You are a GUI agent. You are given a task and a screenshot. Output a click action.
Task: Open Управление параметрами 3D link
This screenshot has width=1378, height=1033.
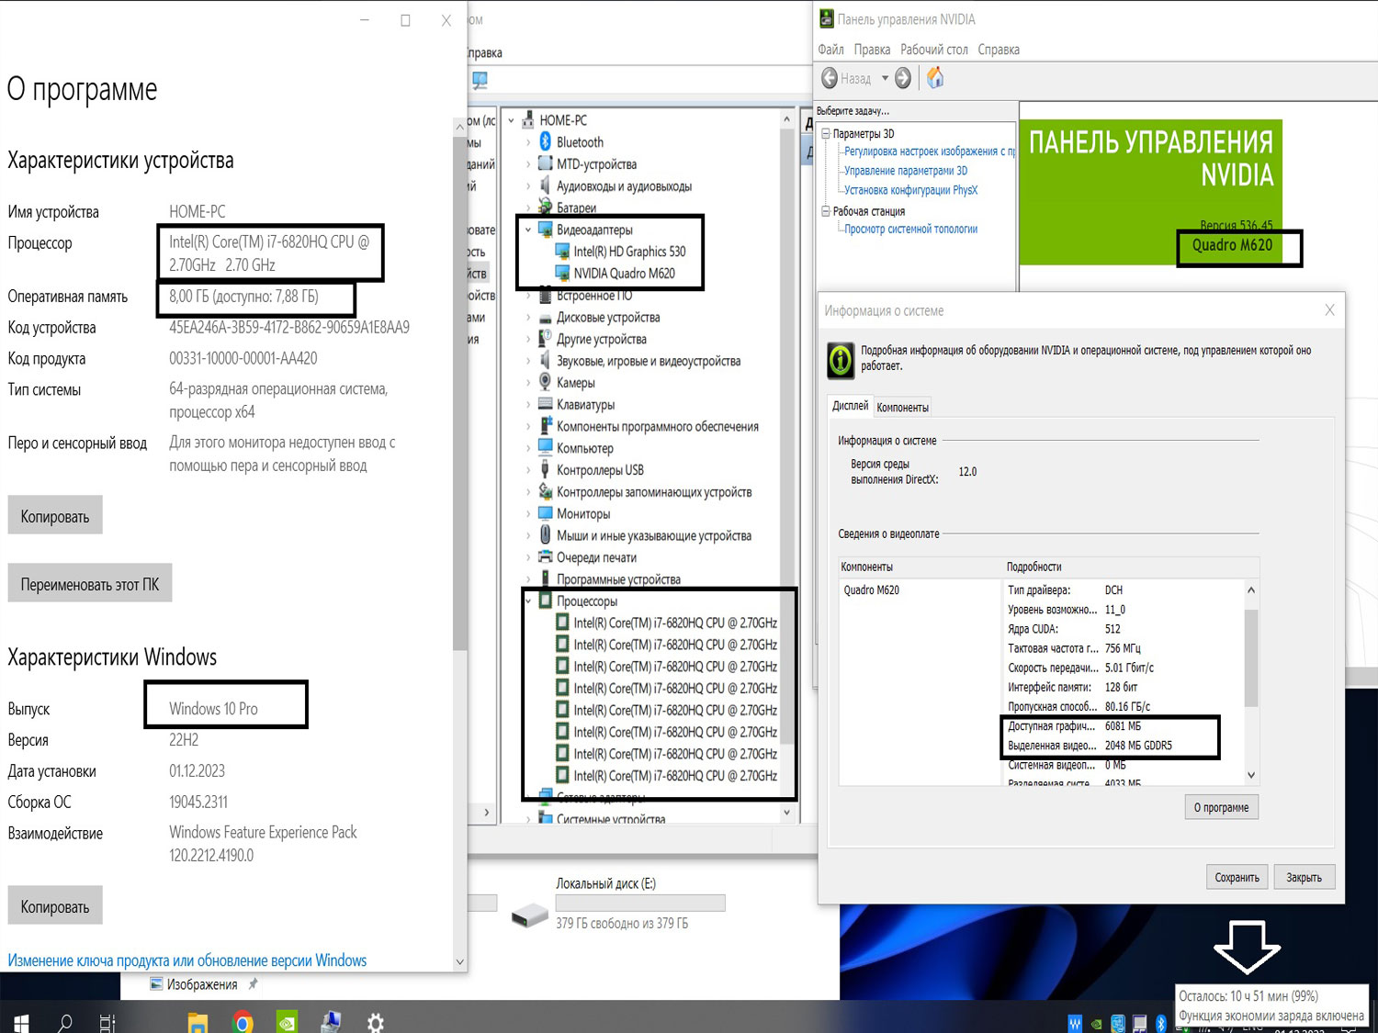click(906, 171)
